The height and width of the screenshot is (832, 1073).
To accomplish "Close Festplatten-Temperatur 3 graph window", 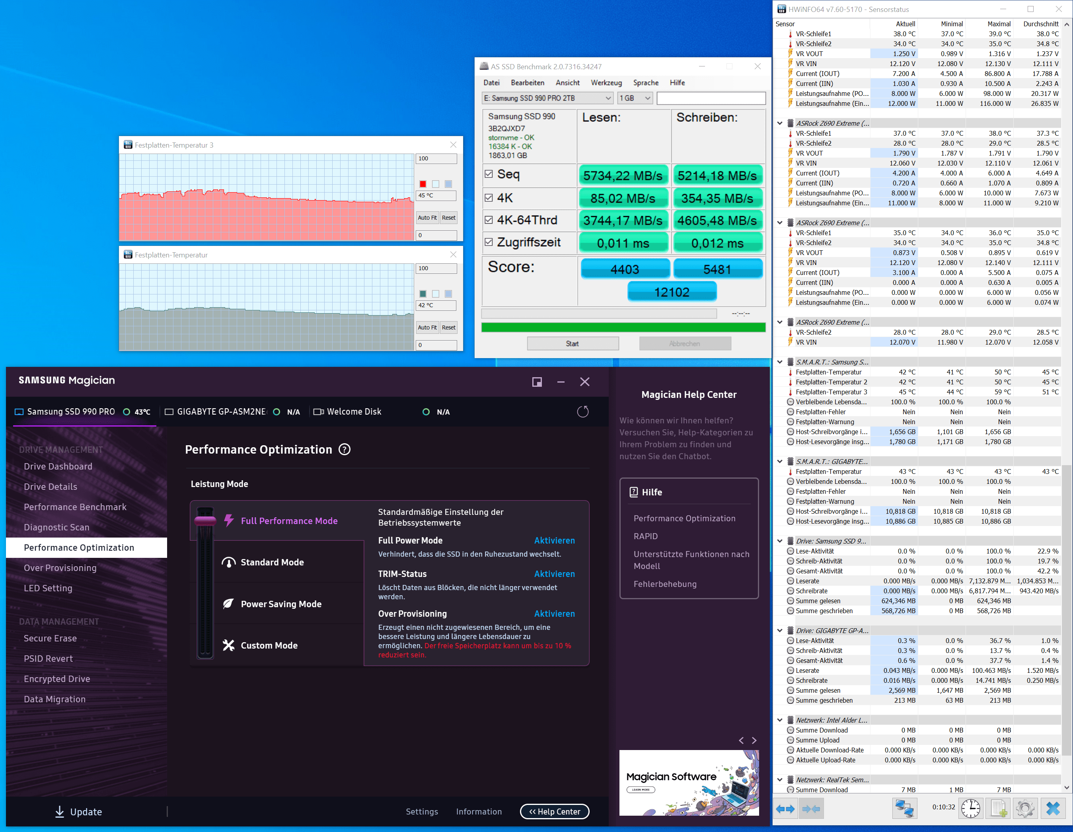I will coord(454,144).
